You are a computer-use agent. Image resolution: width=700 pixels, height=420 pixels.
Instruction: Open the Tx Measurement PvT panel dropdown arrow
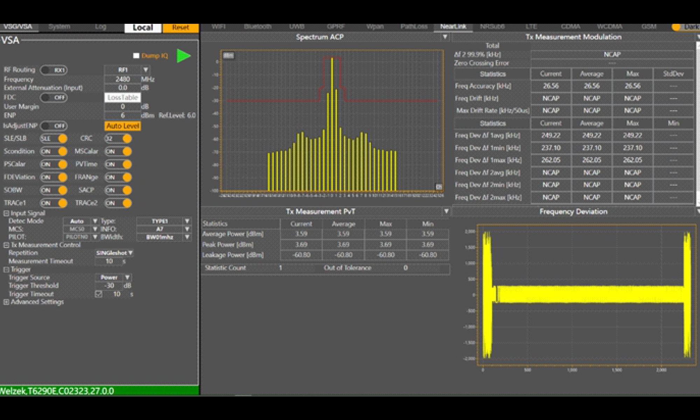click(x=446, y=211)
